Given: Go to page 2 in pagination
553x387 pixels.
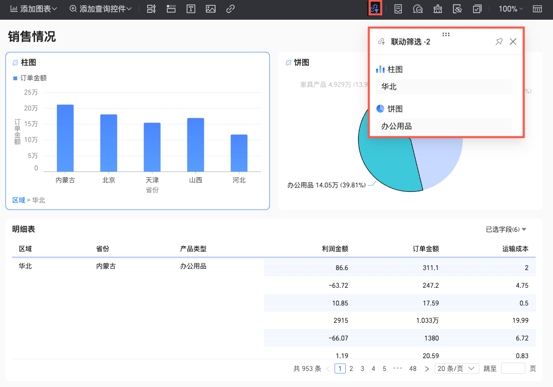Looking at the screenshot, I should pyautogui.click(x=351, y=368).
